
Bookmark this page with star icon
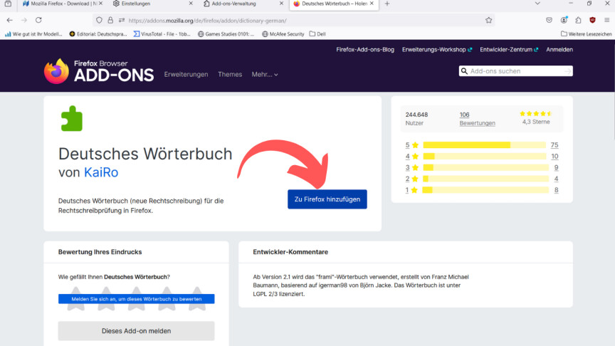(489, 21)
